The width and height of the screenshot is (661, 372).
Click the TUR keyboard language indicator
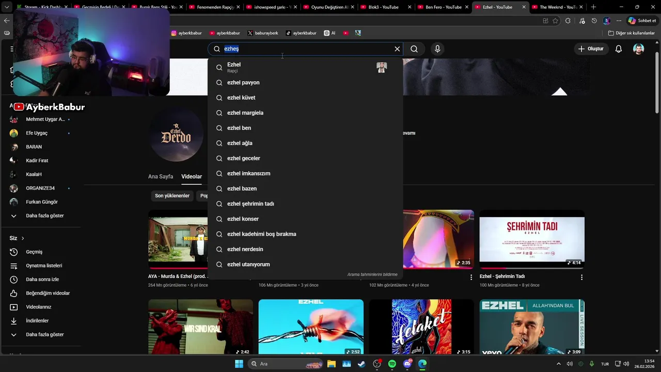tap(605, 364)
